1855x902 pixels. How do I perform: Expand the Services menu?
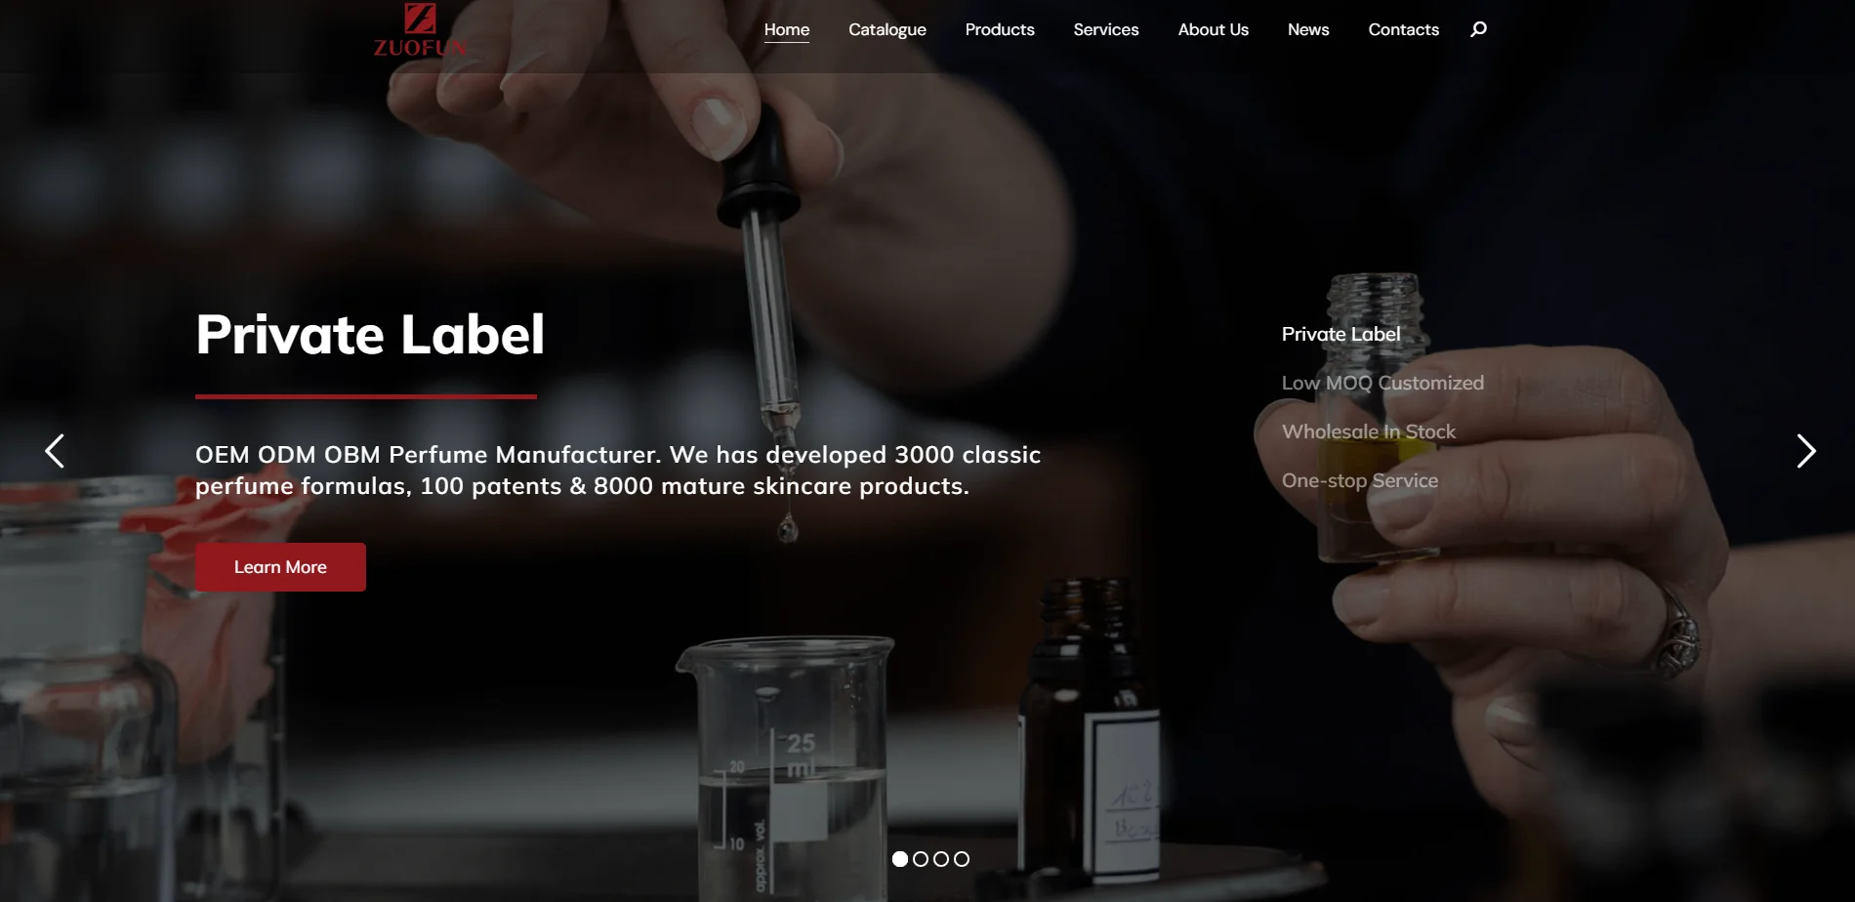click(1106, 29)
